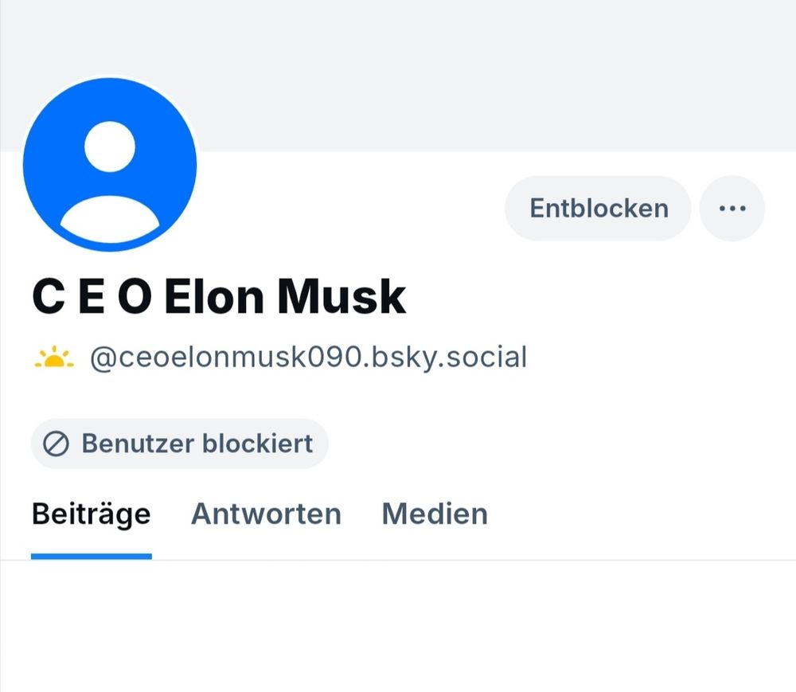Click the circle-slash blocked icon
The height and width of the screenshot is (692, 796).
pos(56,444)
